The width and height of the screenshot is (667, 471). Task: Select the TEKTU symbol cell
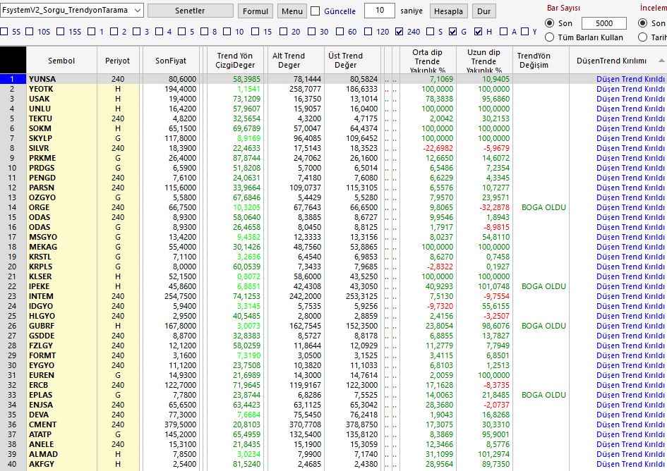[x=61, y=118]
